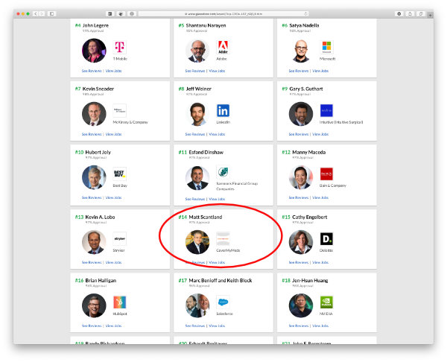Open See Reviews for Kevin Sneader
Viewport: 447px width, 362px height.
tap(92, 134)
